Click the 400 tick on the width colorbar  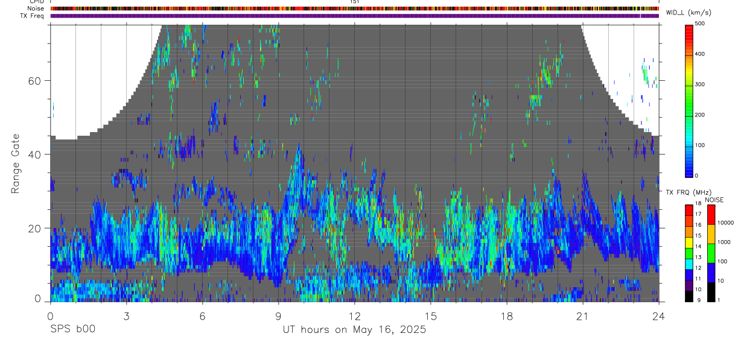(x=700, y=54)
